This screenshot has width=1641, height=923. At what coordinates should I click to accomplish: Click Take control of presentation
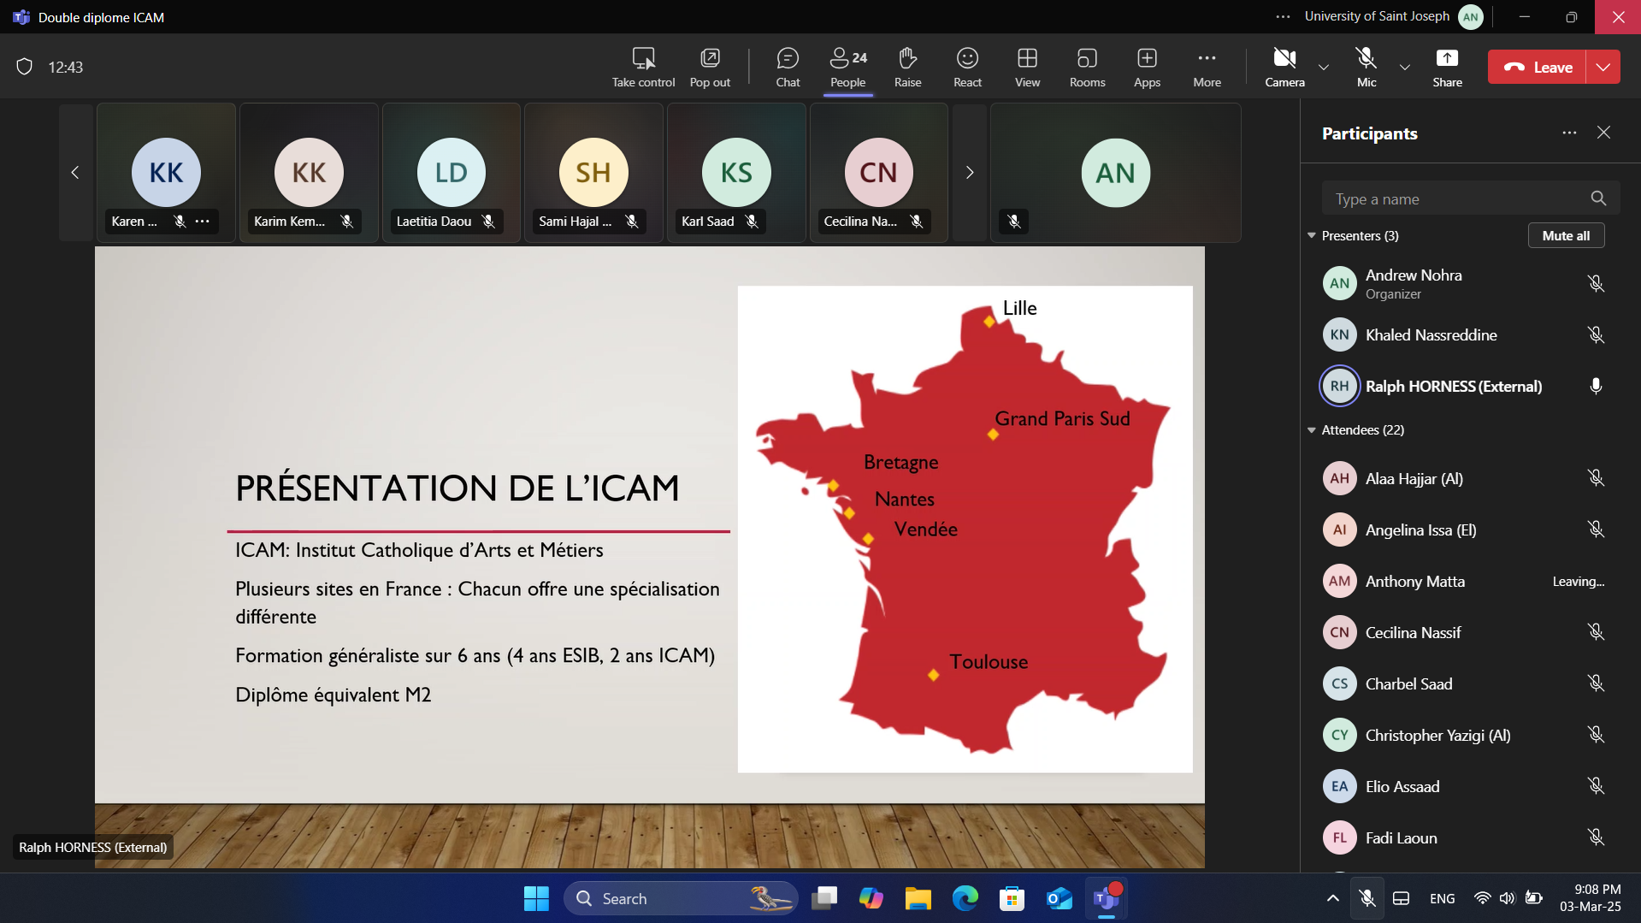(643, 67)
